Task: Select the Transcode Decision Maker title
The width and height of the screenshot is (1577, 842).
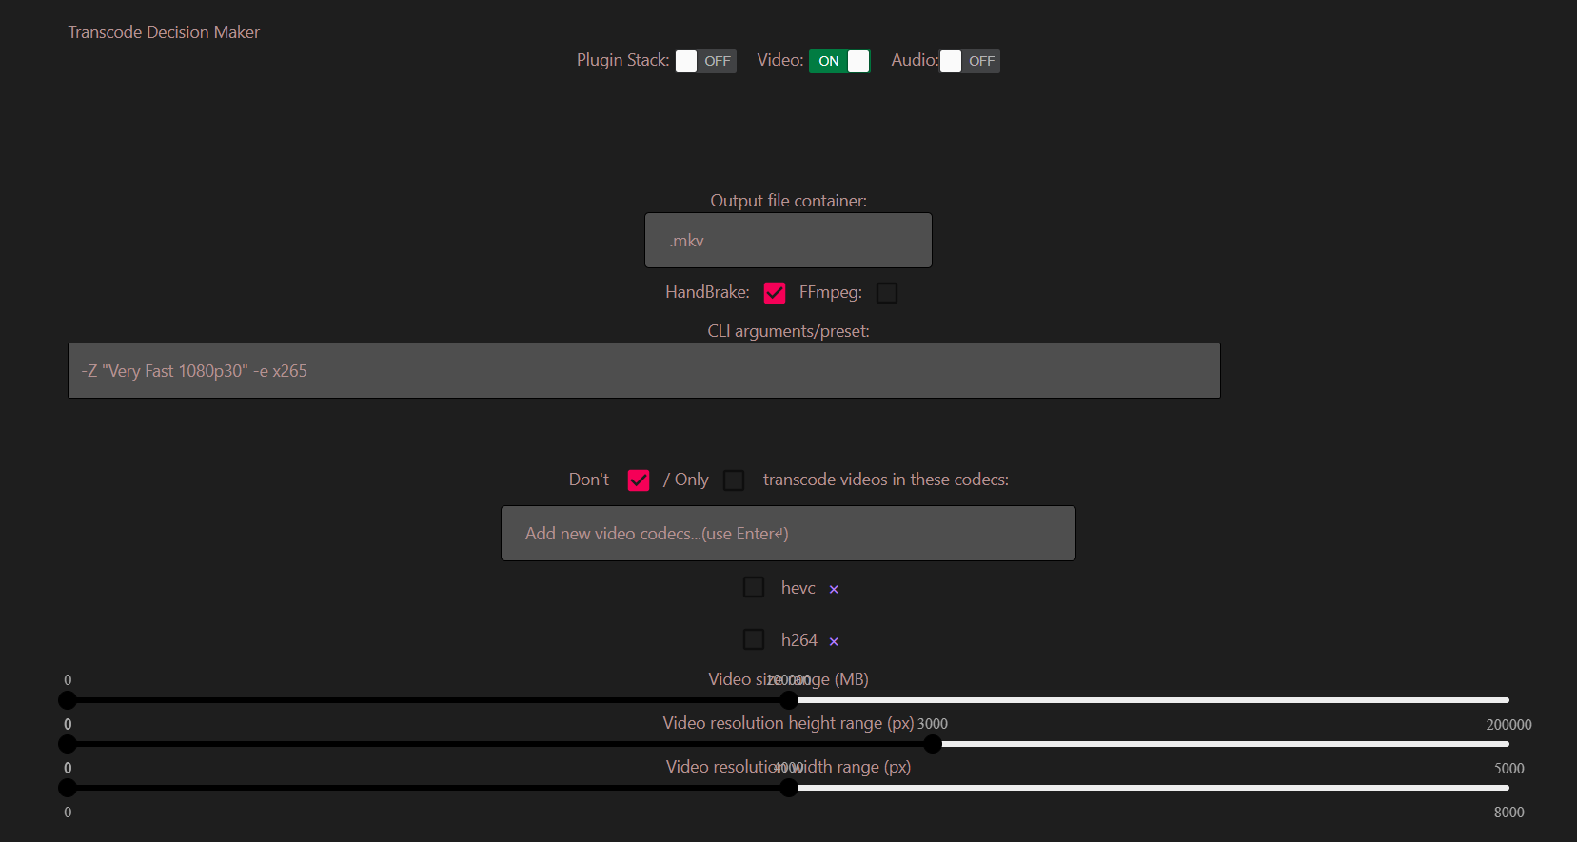Action: pyautogui.click(x=163, y=31)
